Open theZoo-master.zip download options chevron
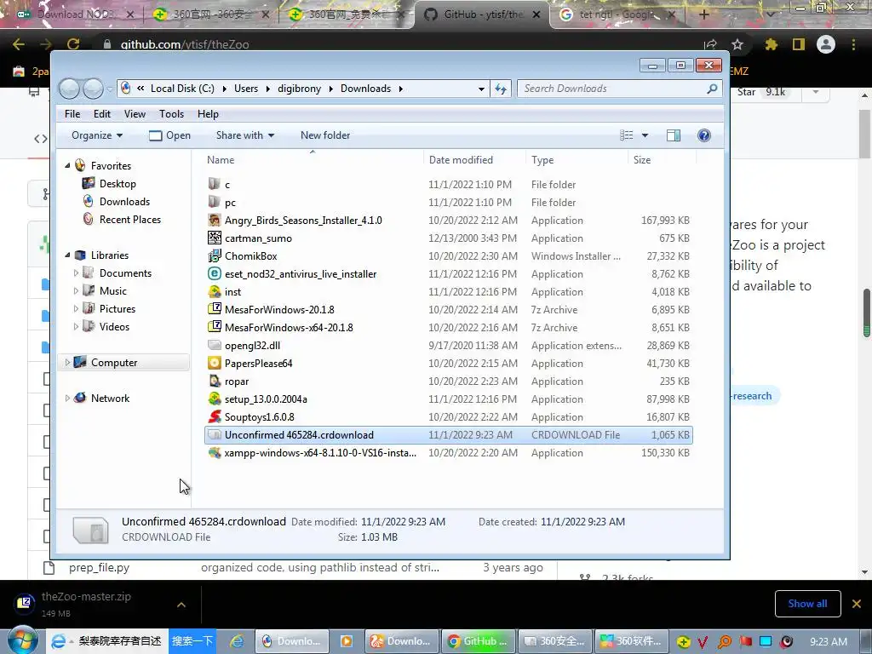The width and height of the screenshot is (872, 654). (x=181, y=604)
